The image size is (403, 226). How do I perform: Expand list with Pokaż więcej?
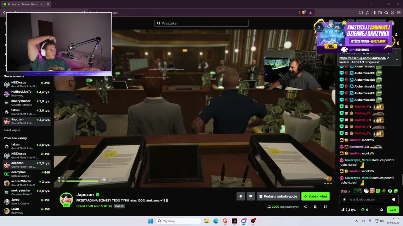click(12, 130)
